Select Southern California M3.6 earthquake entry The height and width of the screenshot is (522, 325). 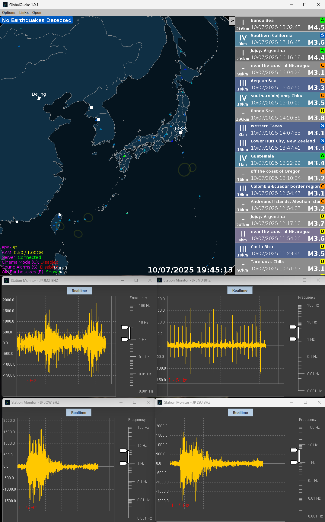tap(280, 39)
